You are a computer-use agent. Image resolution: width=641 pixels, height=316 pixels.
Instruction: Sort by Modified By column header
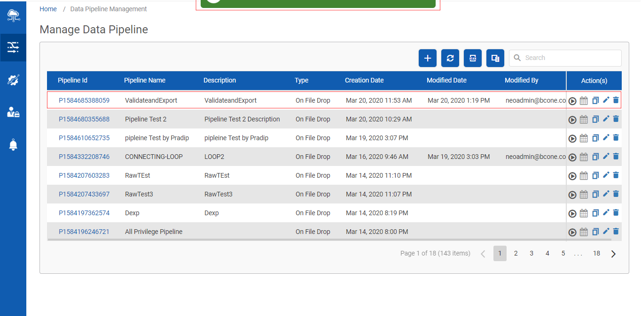click(x=522, y=80)
